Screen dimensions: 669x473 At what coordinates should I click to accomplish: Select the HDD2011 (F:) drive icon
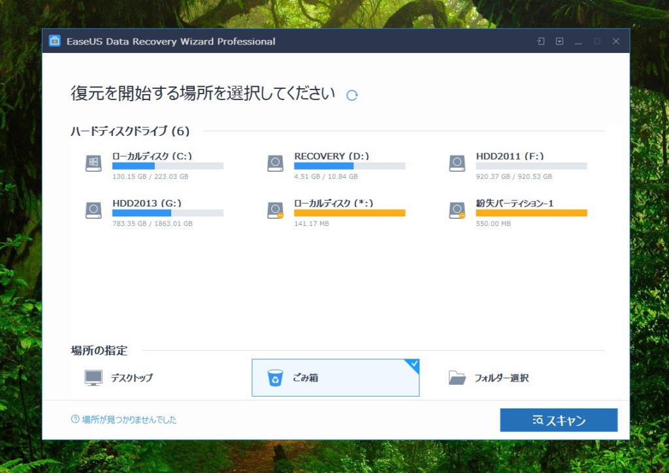(x=457, y=163)
